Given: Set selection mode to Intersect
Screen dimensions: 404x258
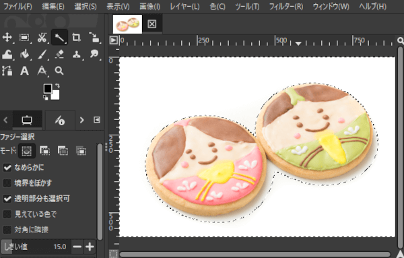Looking at the screenshot, I should tap(81, 151).
